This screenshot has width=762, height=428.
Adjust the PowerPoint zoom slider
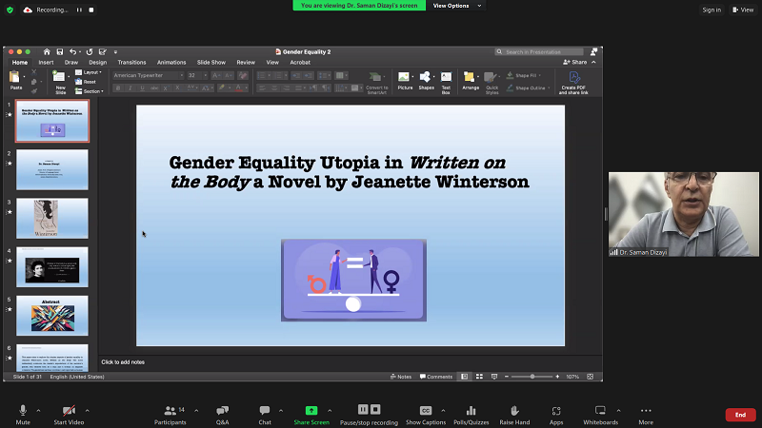(532, 377)
